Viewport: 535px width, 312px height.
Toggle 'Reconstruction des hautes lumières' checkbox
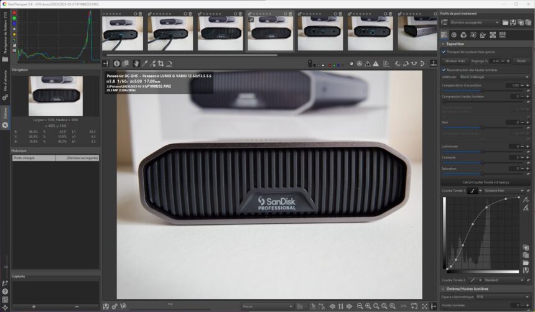444,70
